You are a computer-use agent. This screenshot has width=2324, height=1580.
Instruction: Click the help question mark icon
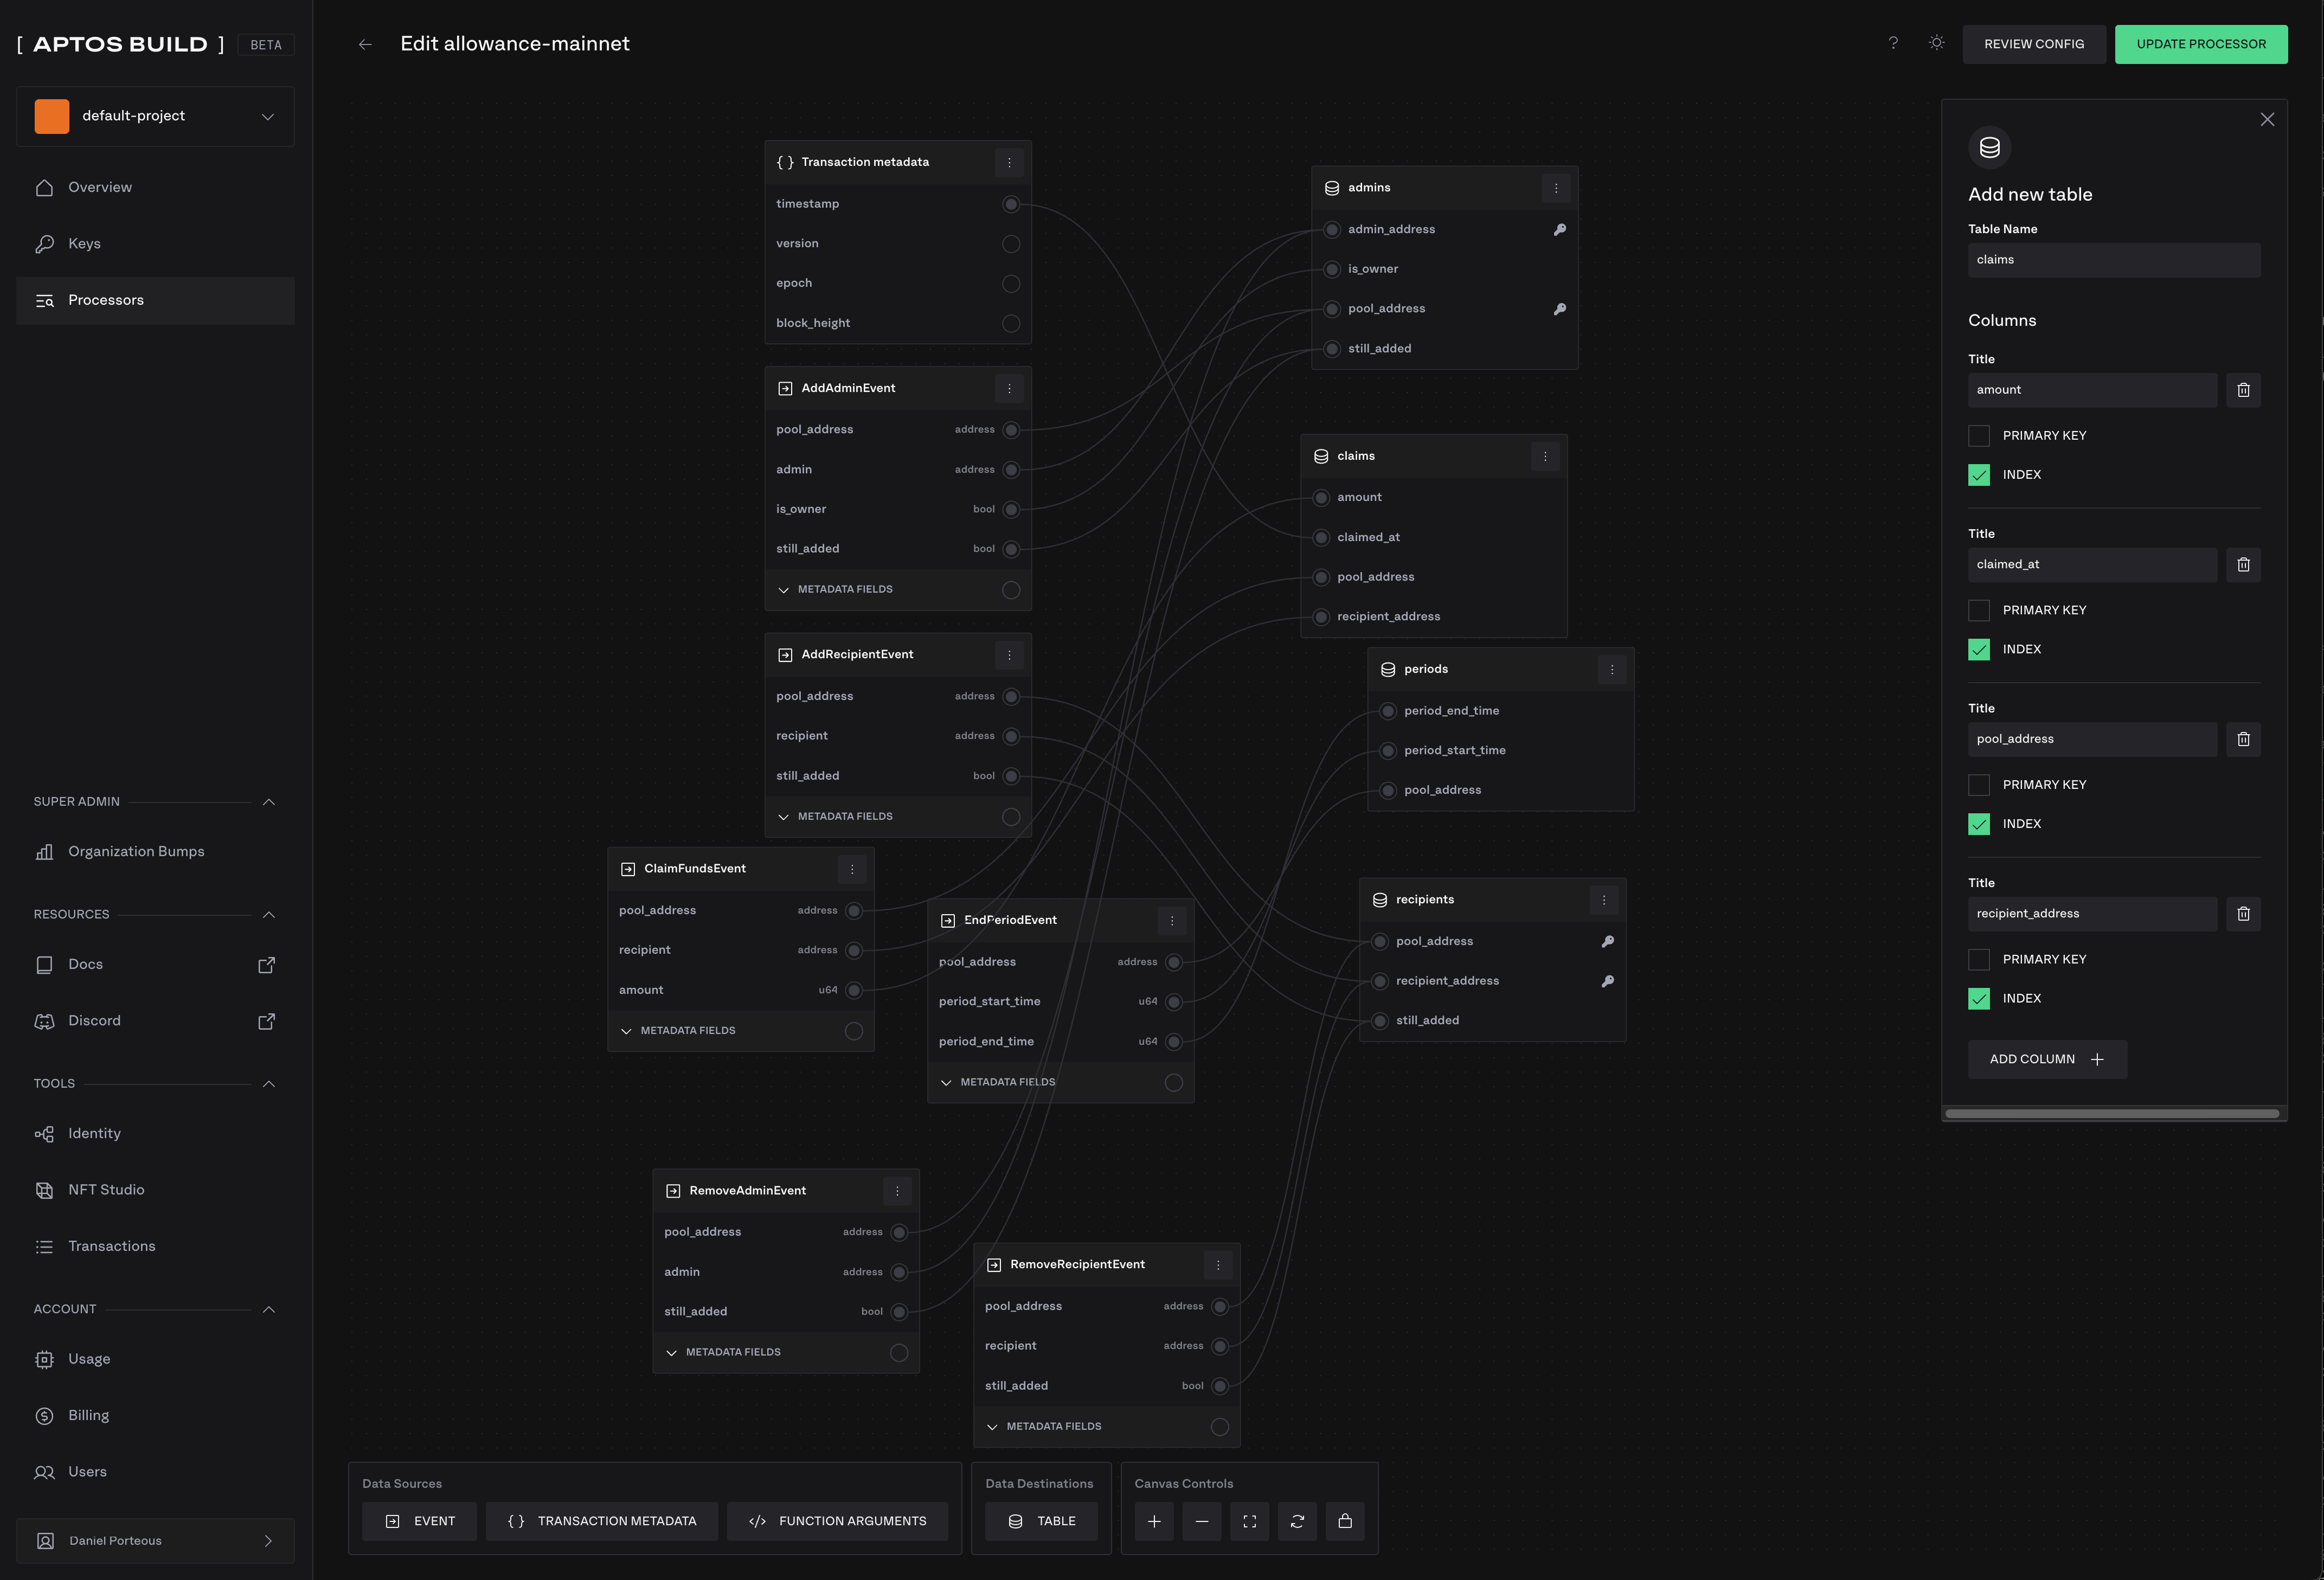[x=1893, y=43]
